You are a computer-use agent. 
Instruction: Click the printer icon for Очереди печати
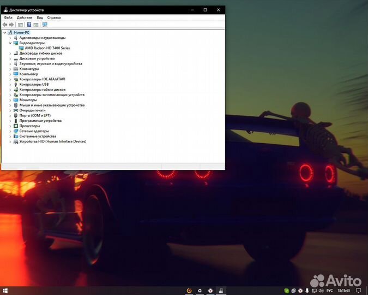(x=16, y=110)
